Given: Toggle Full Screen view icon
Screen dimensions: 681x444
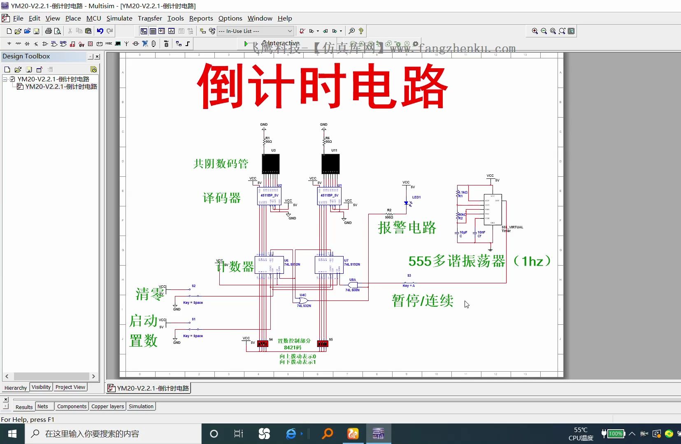Looking at the screenshot, I should point(571,31).
